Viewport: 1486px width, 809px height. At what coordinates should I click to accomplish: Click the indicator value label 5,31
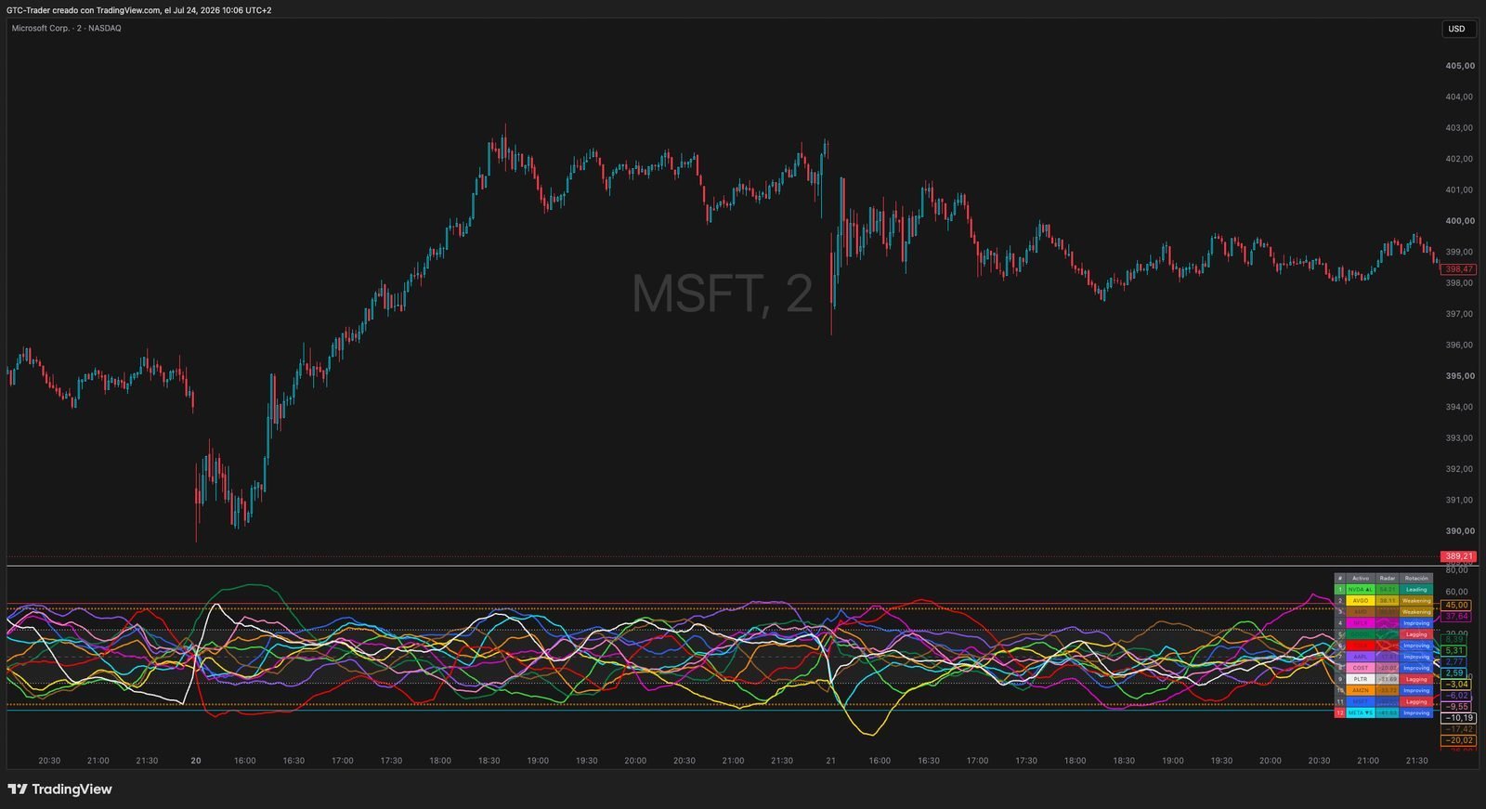pos(1454,651)
